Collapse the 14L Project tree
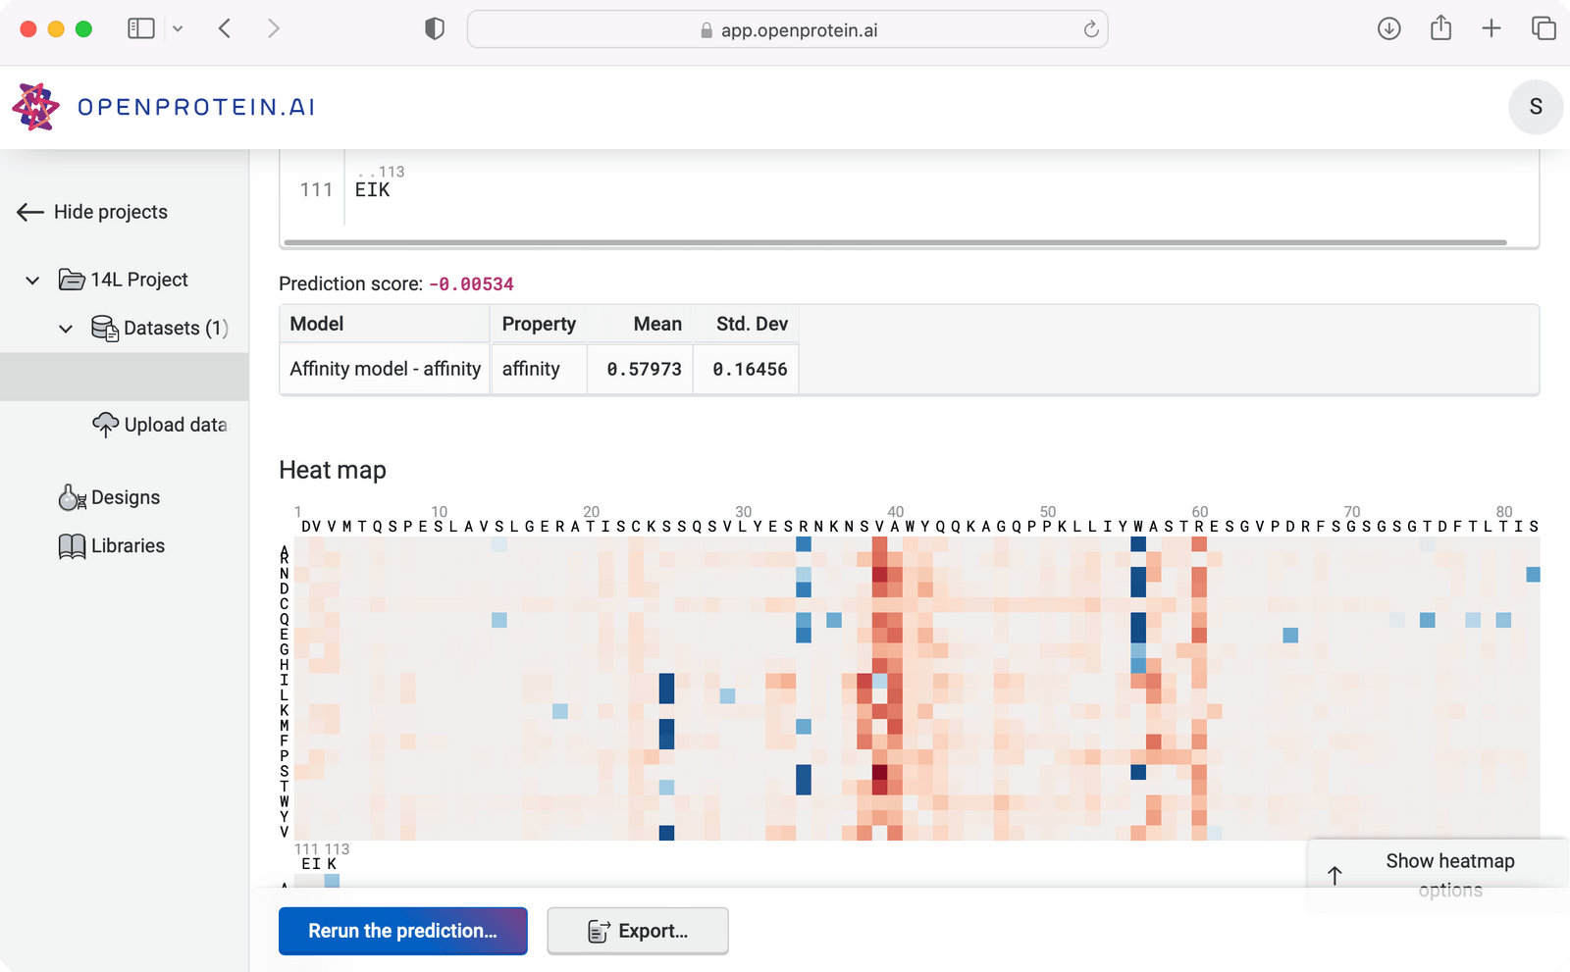The image size is (1570, 972). (x=32, y=279)
